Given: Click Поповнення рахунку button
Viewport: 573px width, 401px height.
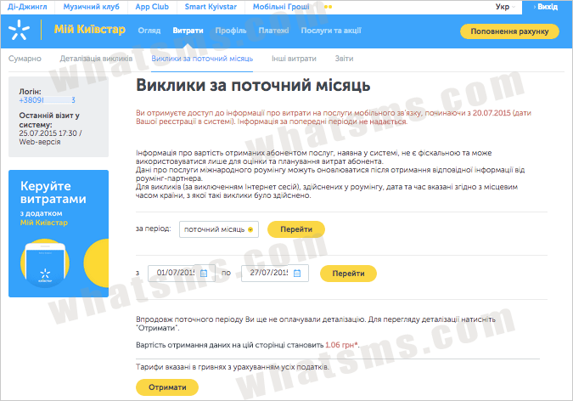Looking at the screenshot, I should tap(509, 31).
